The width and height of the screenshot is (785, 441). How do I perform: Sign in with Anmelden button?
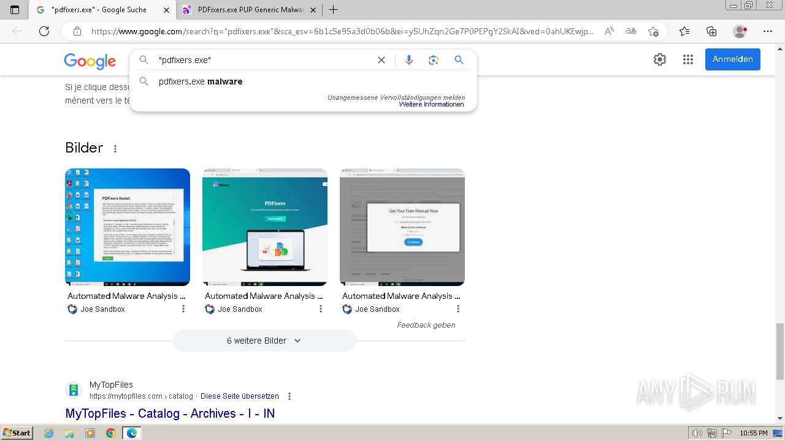(733, 59)
